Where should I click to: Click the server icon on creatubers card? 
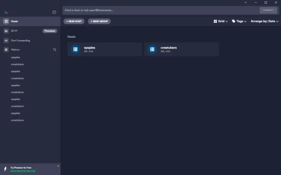[152, 49]
